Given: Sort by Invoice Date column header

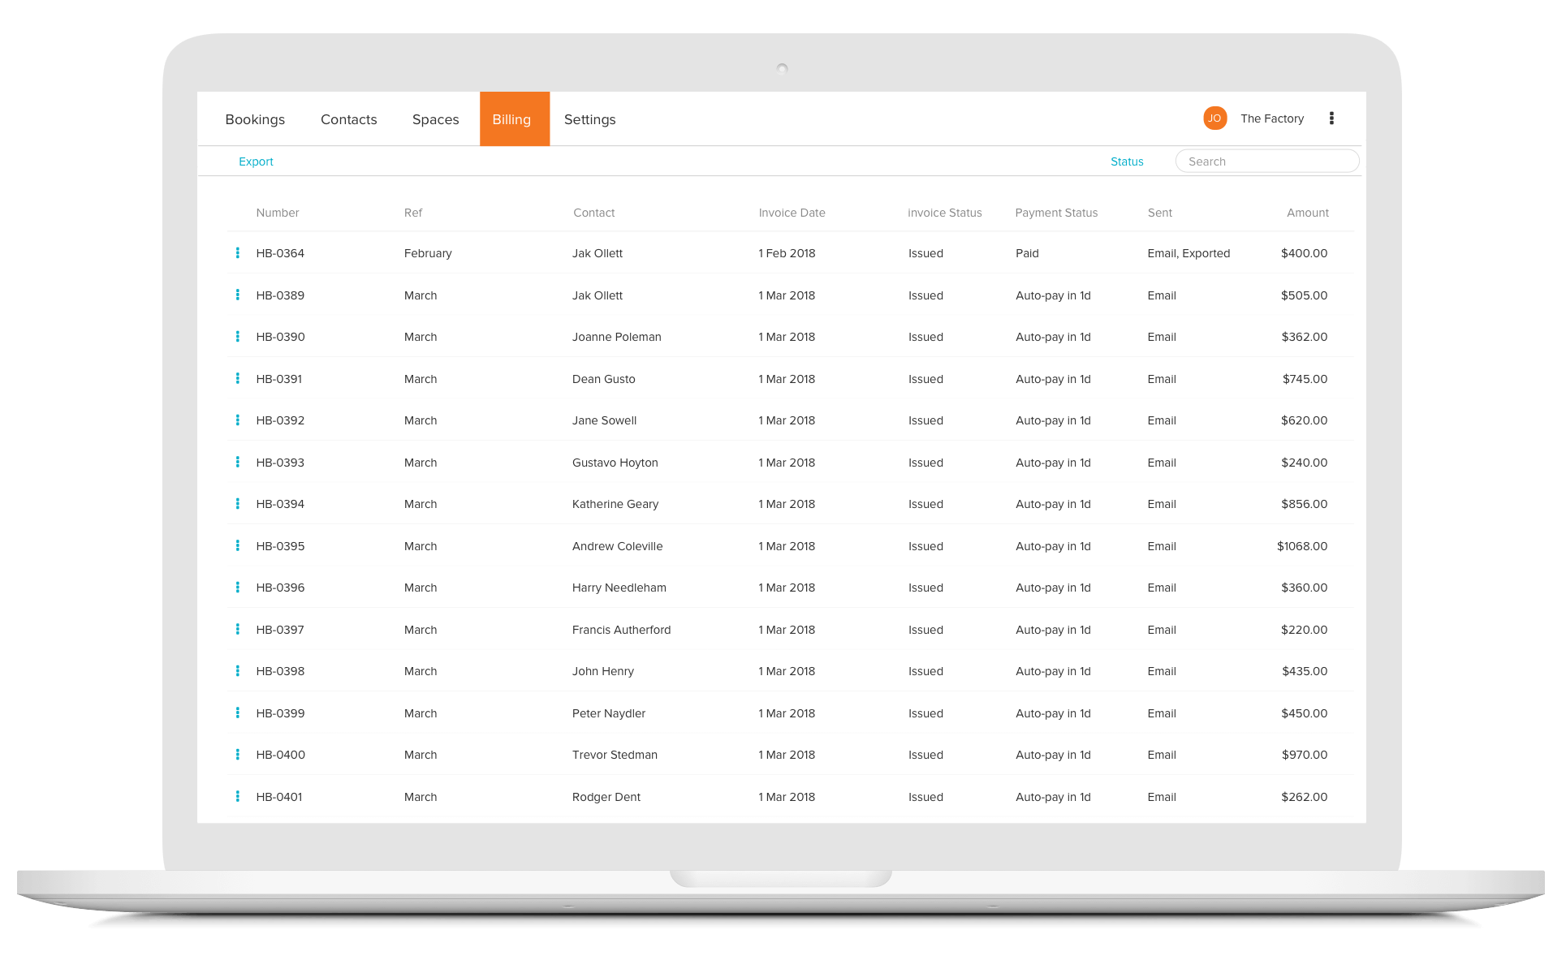Looking at the screenshot, I should [x=792, y=213].
